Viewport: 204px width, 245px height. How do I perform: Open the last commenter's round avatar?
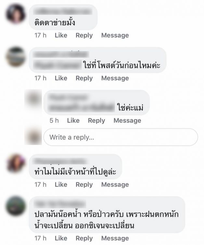(x=16, y=206)
